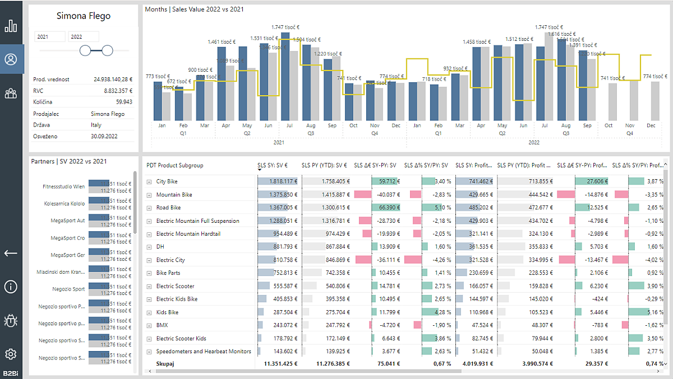Image resolution: width=673 pixels, height=379 pixels.
Task: Sort by the SLS SY: SV € column header
Action: pos(273,165)
